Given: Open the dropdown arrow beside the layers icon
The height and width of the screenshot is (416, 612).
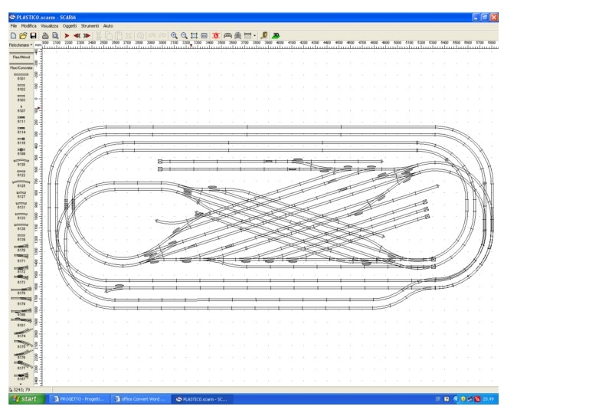Looking at the screenshot, I should [255, 35].
